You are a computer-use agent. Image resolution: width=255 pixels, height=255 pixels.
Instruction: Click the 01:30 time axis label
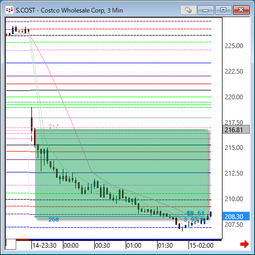pos(165,246)
